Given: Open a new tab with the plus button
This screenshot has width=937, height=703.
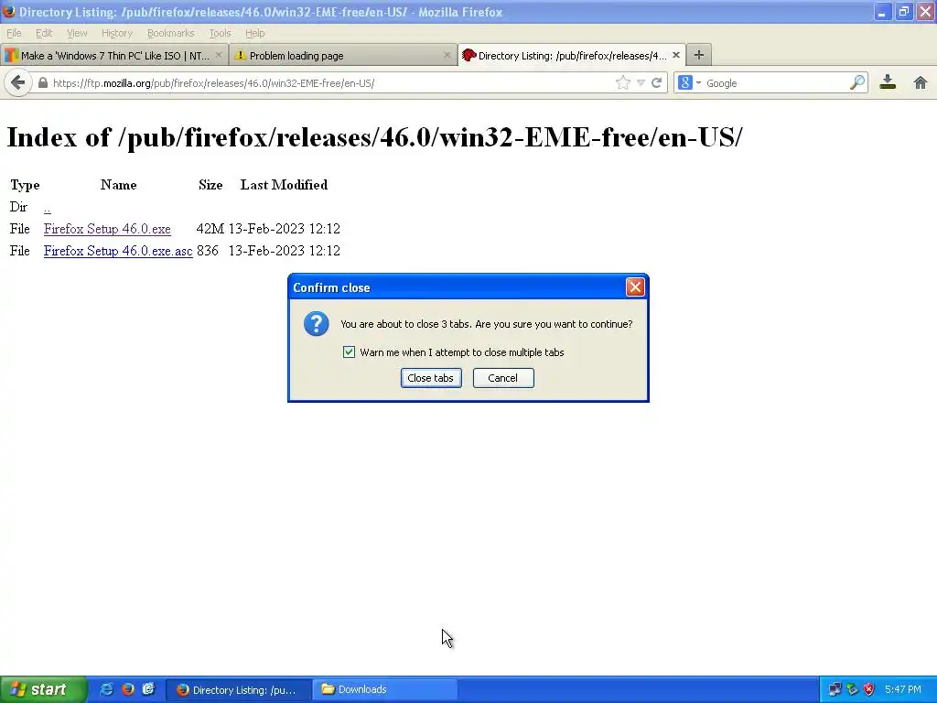Looking at the screenshot, I should (698, 55).
